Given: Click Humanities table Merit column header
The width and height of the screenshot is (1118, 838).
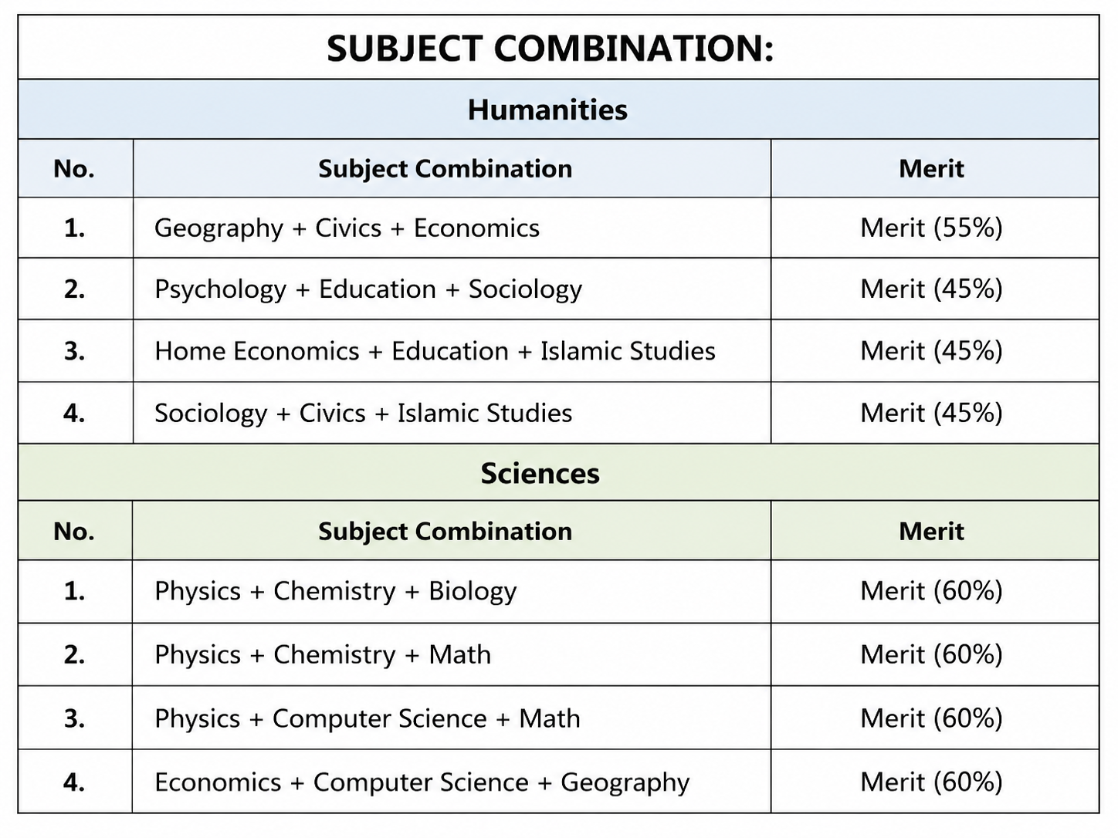Looking at the screenshot, I should coord(931,169).
